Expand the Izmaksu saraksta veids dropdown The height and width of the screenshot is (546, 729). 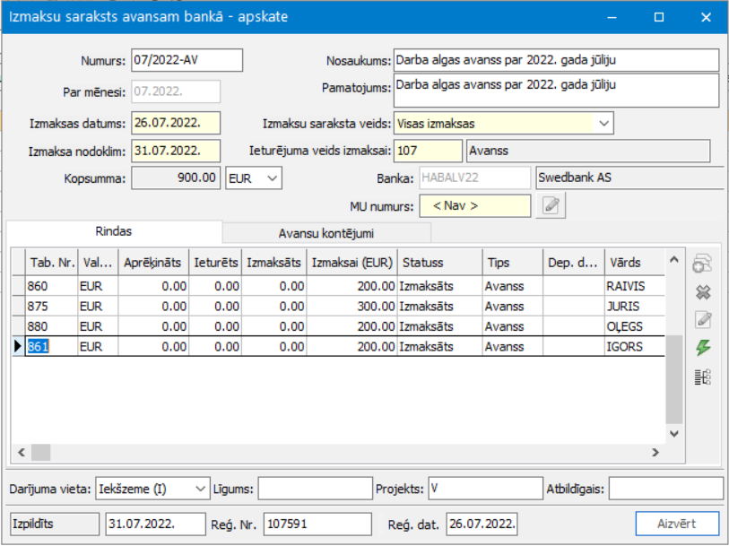[x=603, y=124]
